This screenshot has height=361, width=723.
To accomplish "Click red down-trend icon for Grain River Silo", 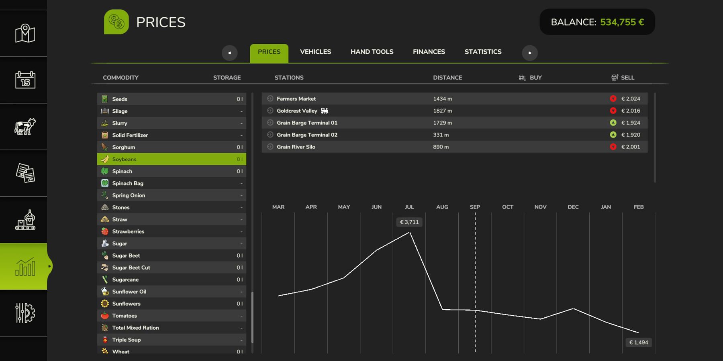I will coord(613,147).
